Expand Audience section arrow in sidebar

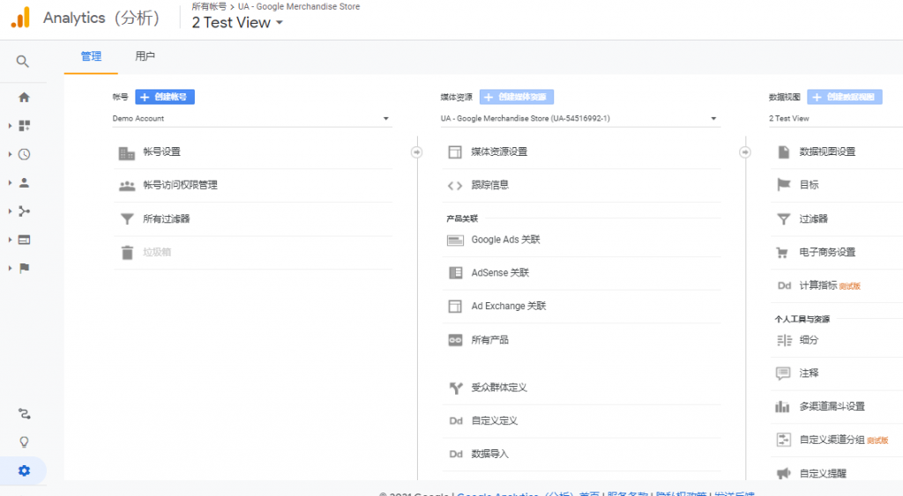tap(10, 182)
